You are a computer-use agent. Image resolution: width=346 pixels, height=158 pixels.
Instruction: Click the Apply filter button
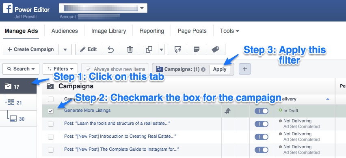pyautogui.click(x=220, y=69)
